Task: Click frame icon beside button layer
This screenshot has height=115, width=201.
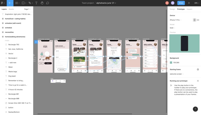Action: point(6,107)
